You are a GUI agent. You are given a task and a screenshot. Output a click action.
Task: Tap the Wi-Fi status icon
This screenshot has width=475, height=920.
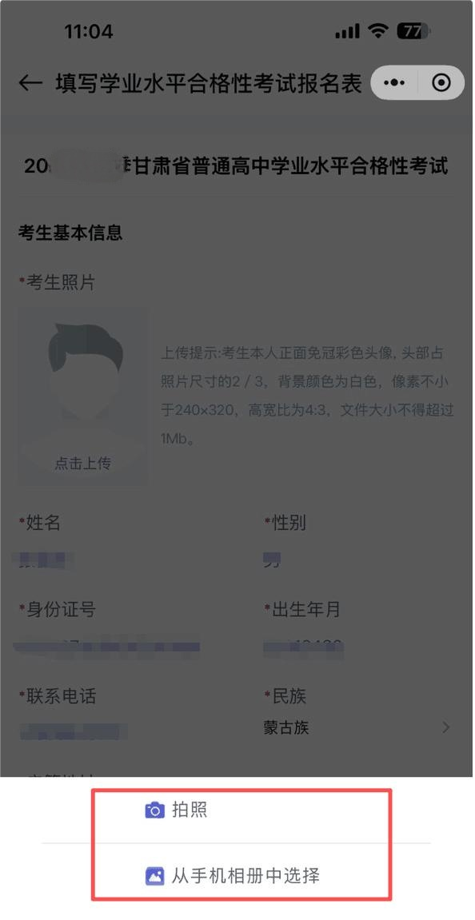tap(377, 30)
